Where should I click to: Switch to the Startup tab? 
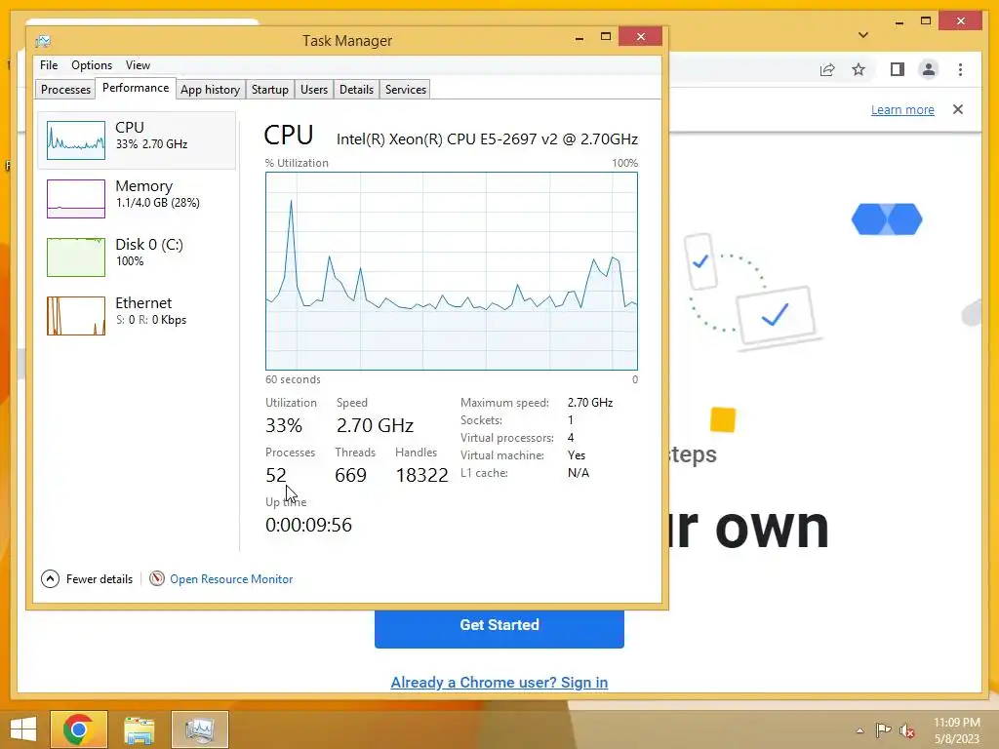269,89
